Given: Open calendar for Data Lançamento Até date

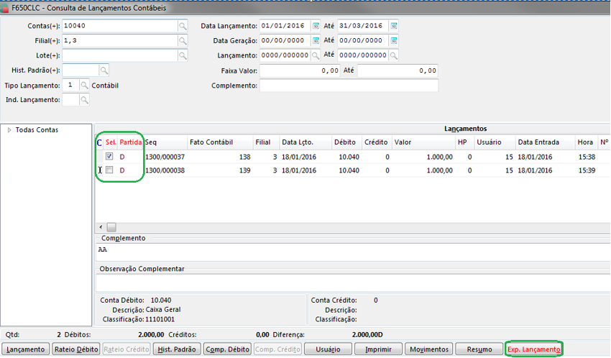Looking at the screenshot, I should point(394,25).
